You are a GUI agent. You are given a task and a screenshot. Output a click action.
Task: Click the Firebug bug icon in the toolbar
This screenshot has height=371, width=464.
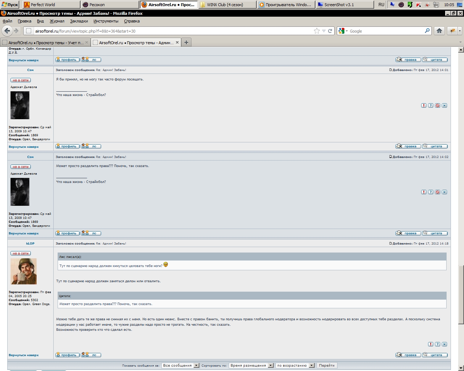click(452, 31)
